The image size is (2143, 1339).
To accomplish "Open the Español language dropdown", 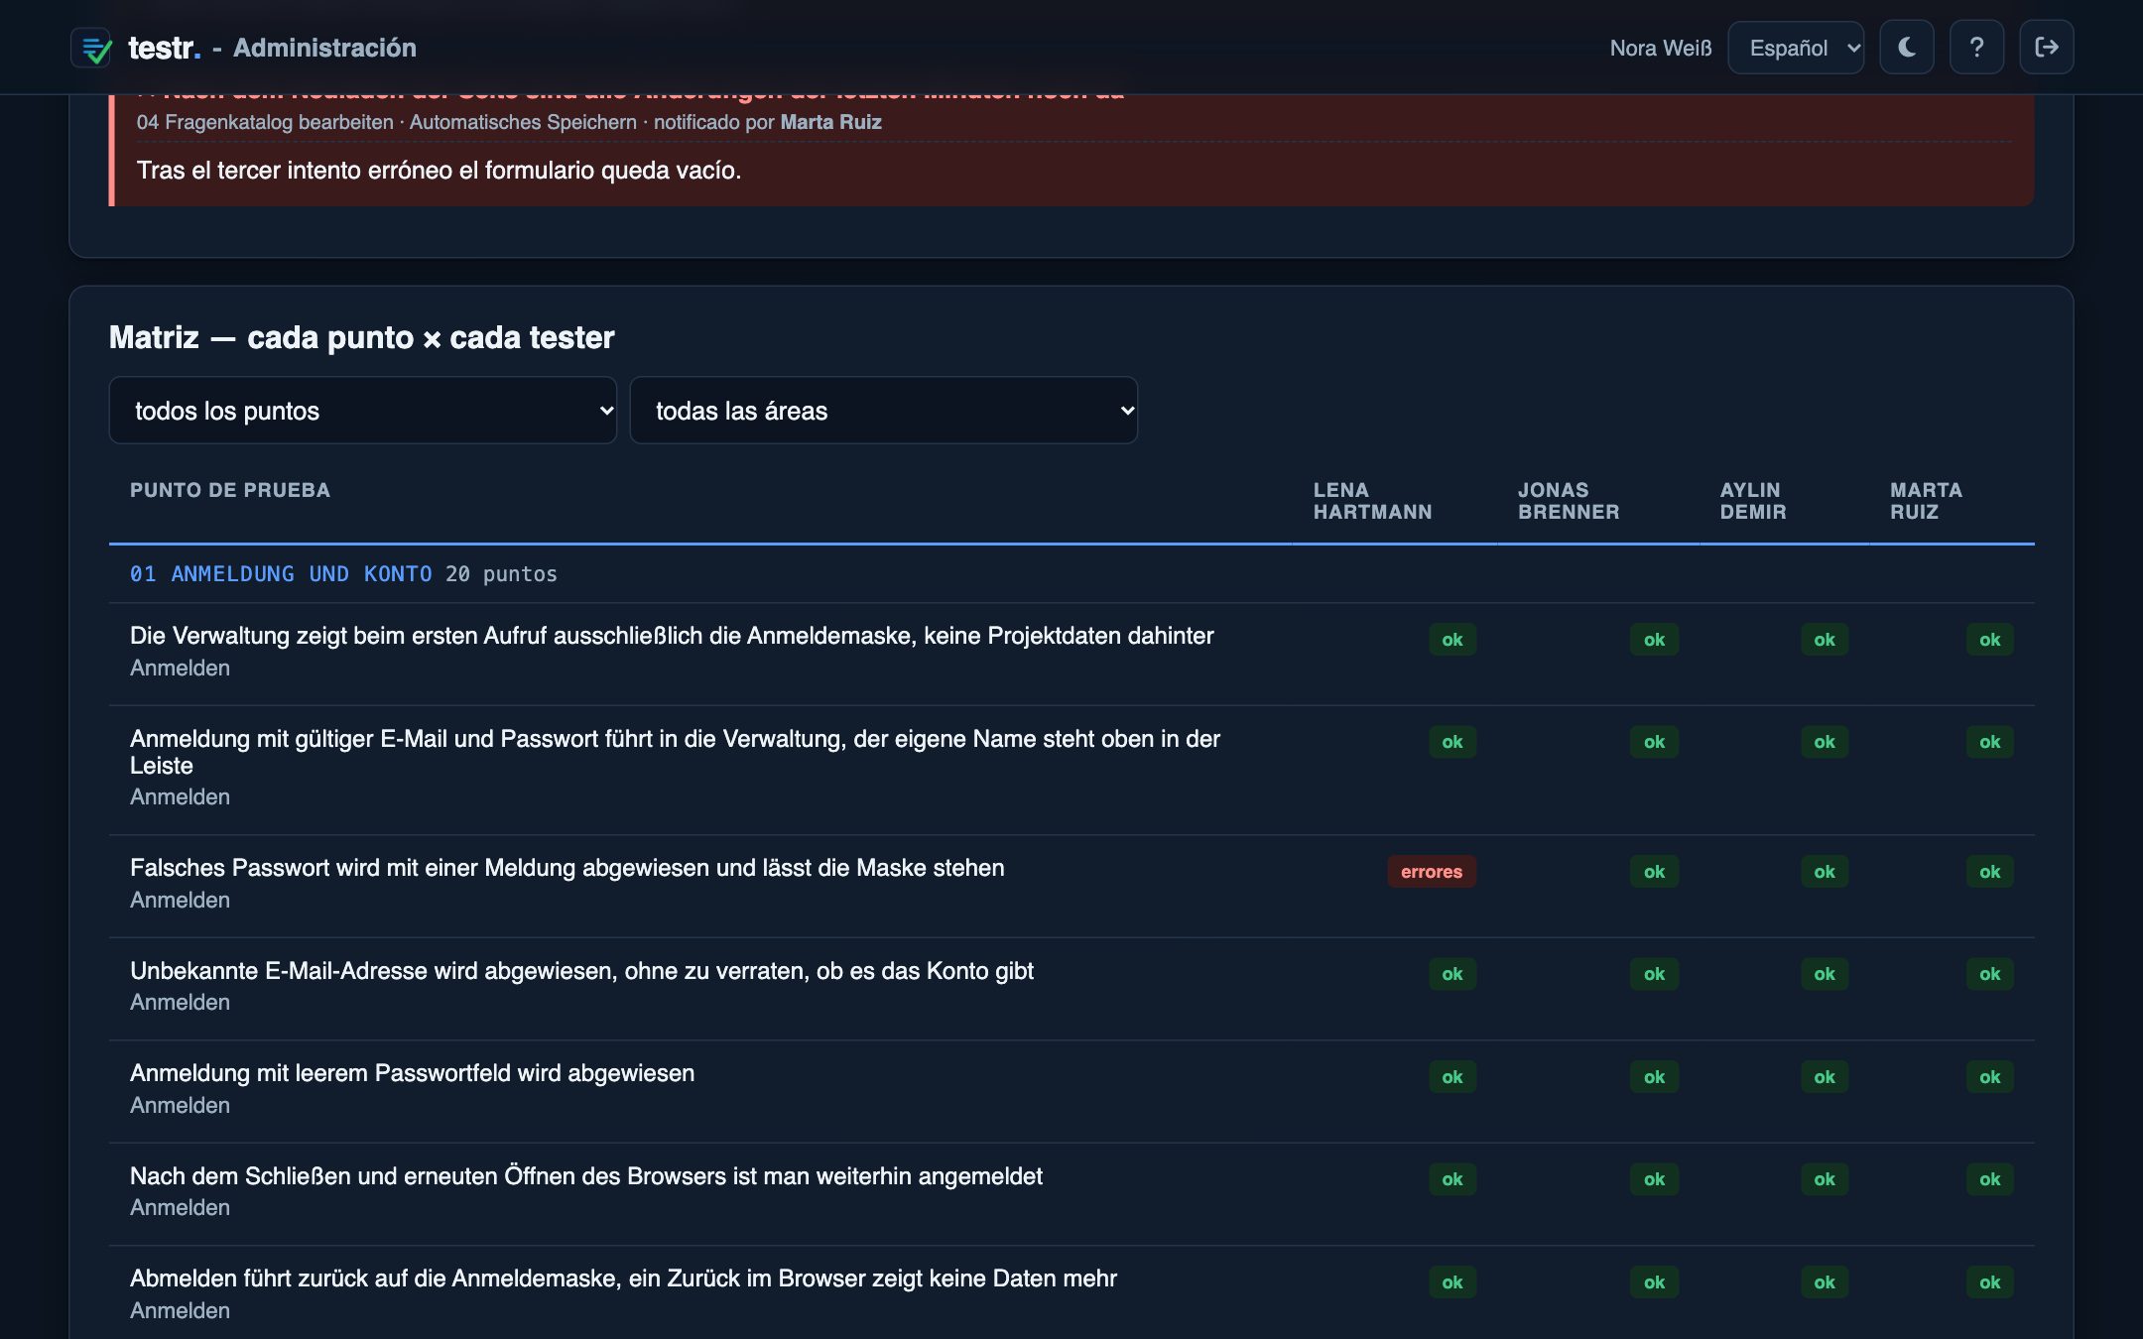I will (1796, 48).
